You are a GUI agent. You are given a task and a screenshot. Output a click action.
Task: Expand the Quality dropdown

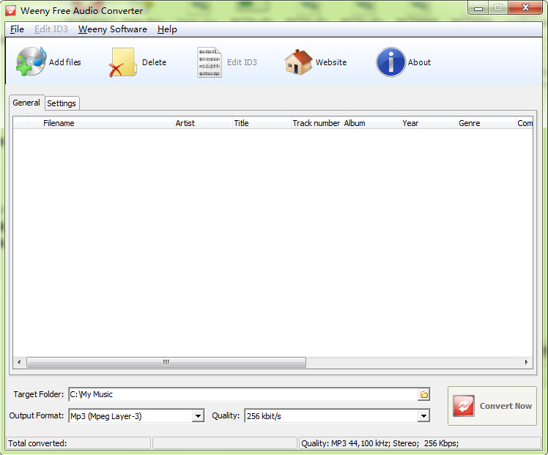click(423, 416)
